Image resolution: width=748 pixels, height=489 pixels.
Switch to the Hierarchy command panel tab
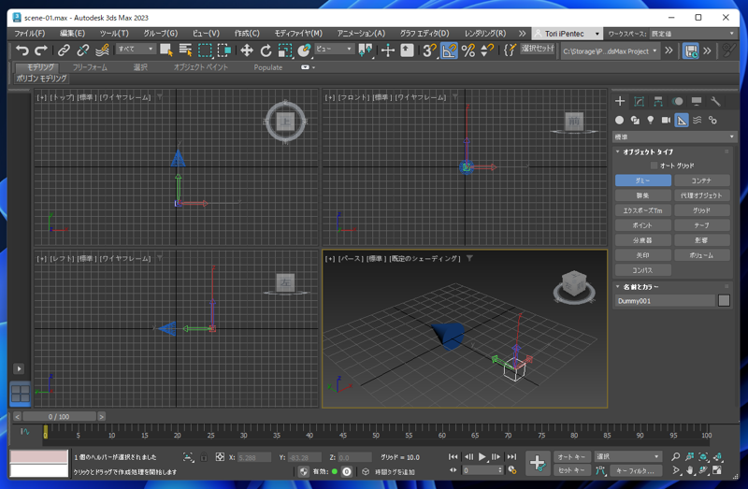tap(658, 101)
